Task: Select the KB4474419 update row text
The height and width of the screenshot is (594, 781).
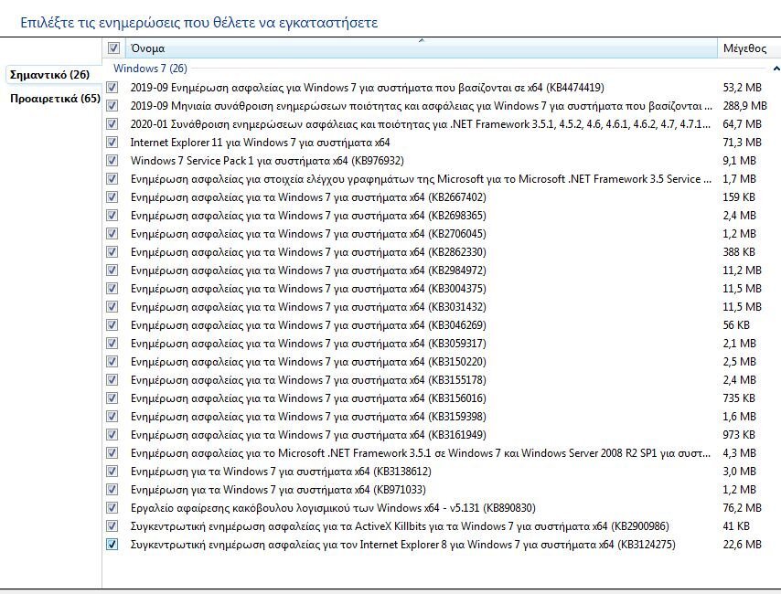Action: tap(367, 88)
